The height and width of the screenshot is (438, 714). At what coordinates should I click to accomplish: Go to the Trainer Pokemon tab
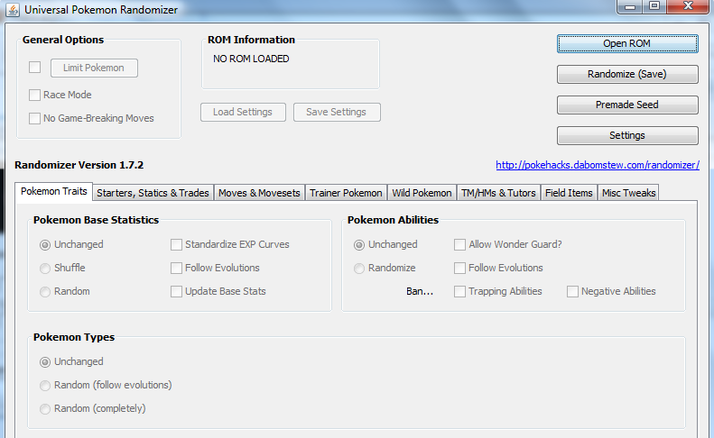[x=346, y=193]
